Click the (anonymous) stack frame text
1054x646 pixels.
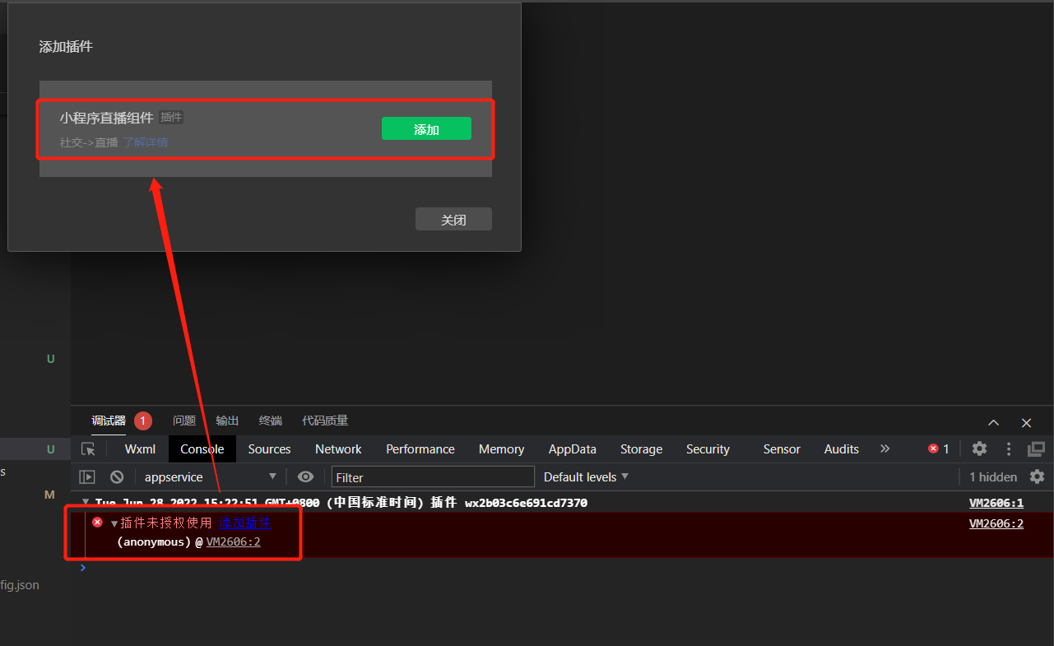[155, 541]
